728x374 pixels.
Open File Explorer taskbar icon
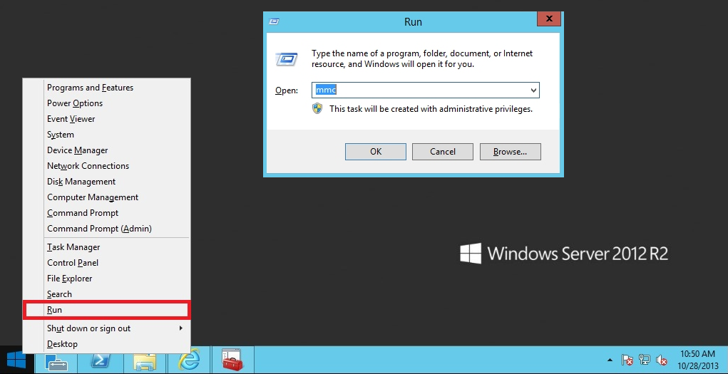coord(145,360)
